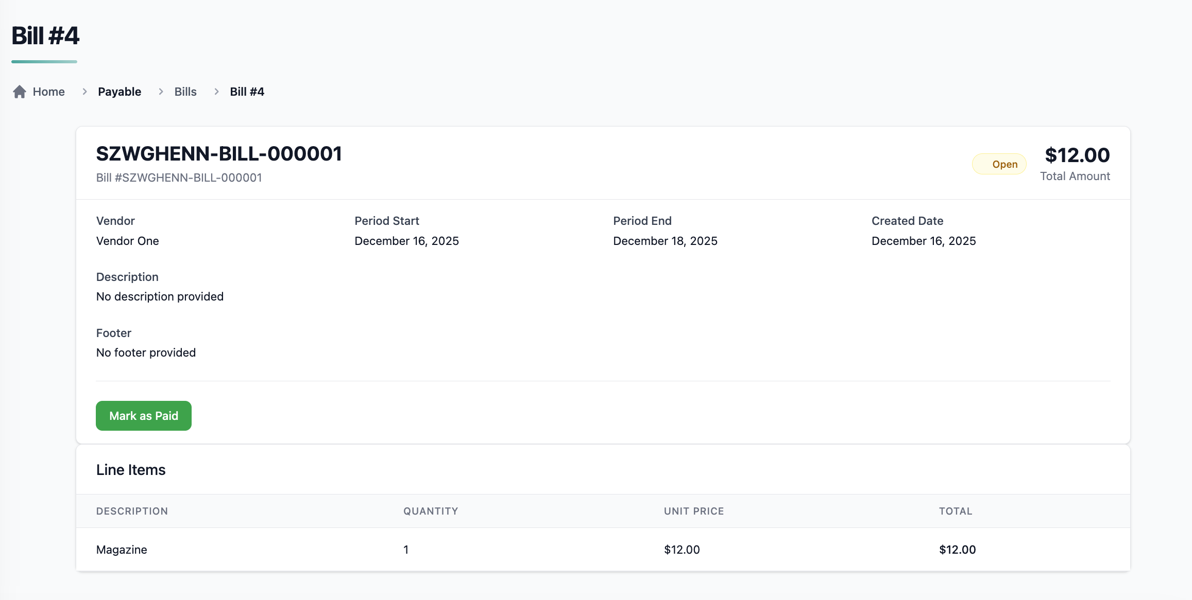Click the $12.00 total amount heading

(1077, 155)
